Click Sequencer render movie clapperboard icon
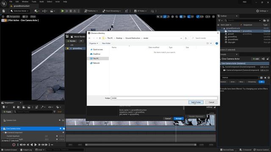This screenshot has height=152, width=271. pyautogui.click(x=29, y=107)
